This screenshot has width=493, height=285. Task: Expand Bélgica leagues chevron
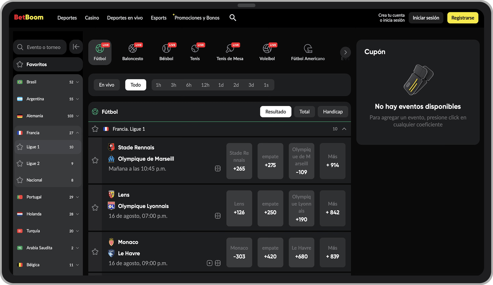pos(78,265)
